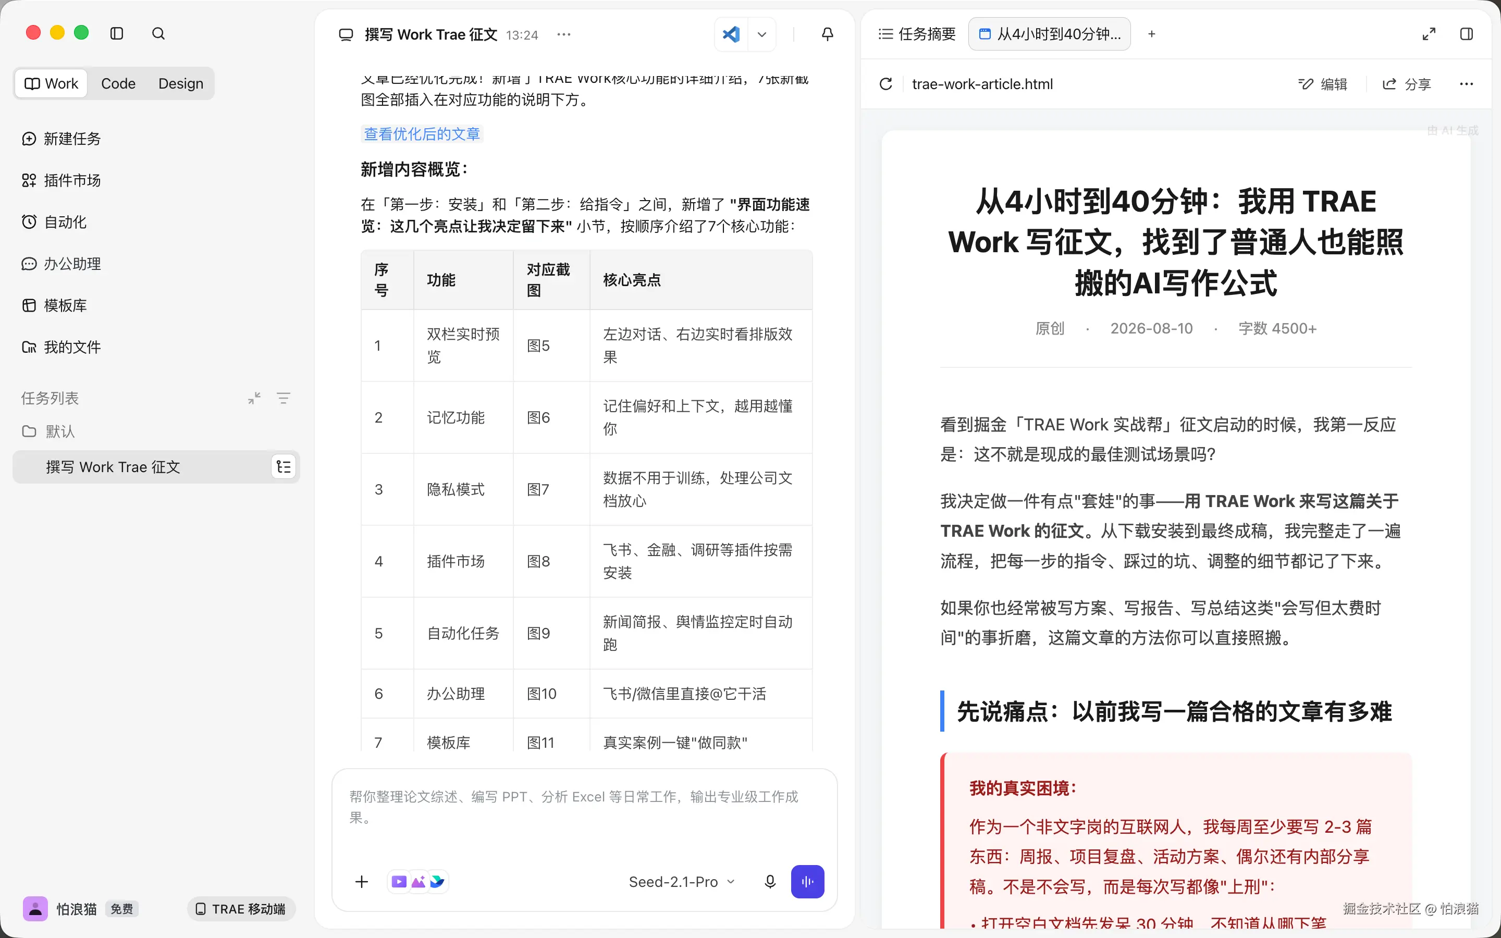Open the 怕浪猫 user avatar
This screenshot has height=938, width=1501.
(x=35, y=909)
